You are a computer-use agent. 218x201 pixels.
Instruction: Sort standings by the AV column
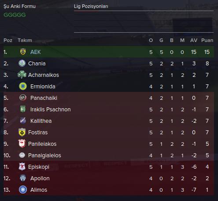pyautogui.click(x=194, y=40)
